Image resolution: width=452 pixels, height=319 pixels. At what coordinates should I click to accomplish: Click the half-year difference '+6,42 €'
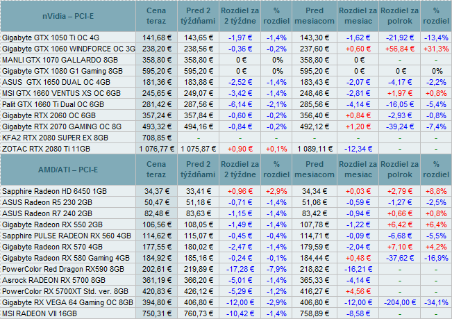[x=400, y=224]
